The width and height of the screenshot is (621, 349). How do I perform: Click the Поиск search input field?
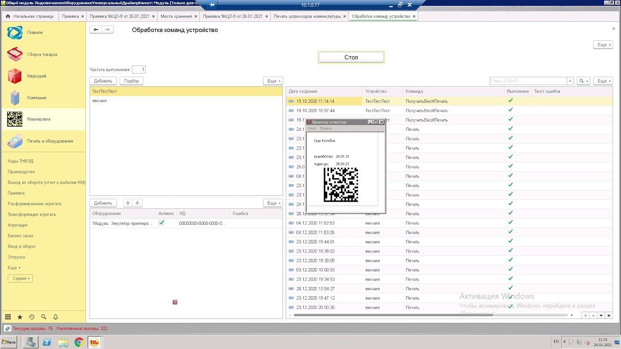[528, 81]
